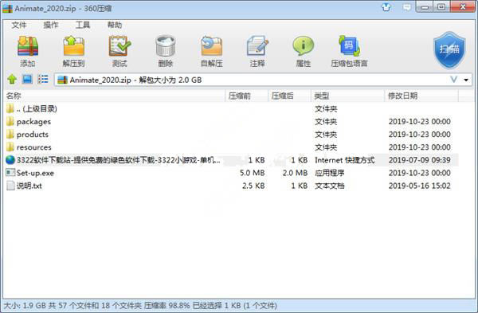Click the Internet 快捷方式 type cell
This screenshot has width=478, height=313.
pos(344,160)
